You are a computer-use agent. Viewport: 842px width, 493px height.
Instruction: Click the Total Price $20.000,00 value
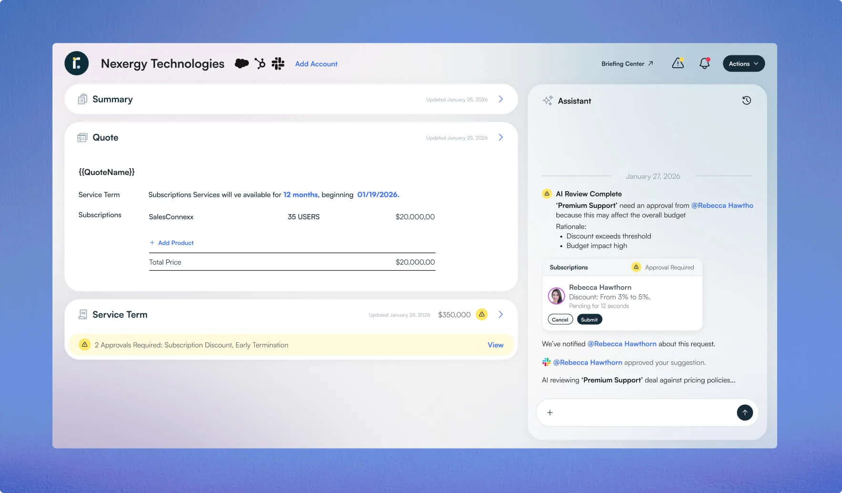415,262
